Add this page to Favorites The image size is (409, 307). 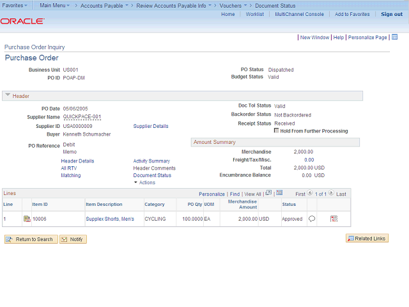pos(352,14)
